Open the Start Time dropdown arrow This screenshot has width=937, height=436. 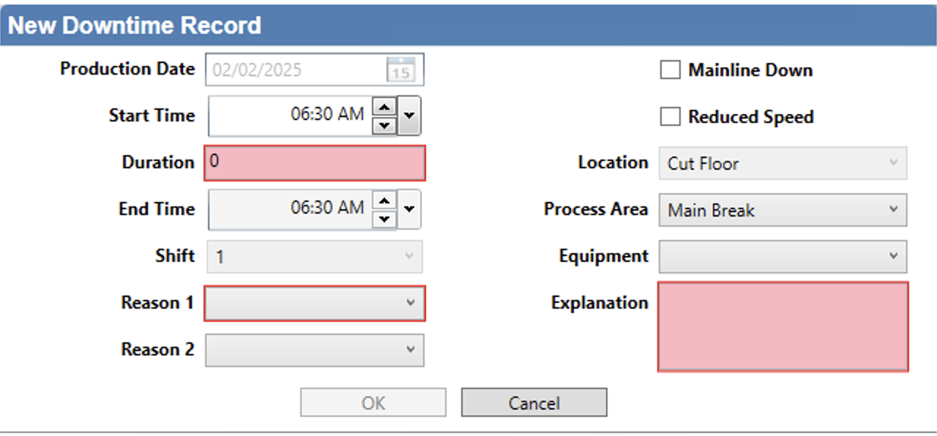pos(409,116)
